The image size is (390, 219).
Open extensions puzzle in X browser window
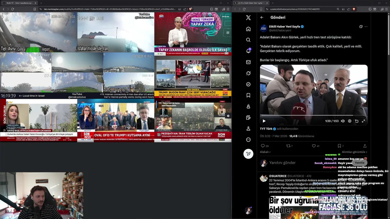pyautogui.click(x=370, y=9)
